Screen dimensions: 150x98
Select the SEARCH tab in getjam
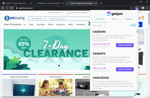tap(129, 19)
